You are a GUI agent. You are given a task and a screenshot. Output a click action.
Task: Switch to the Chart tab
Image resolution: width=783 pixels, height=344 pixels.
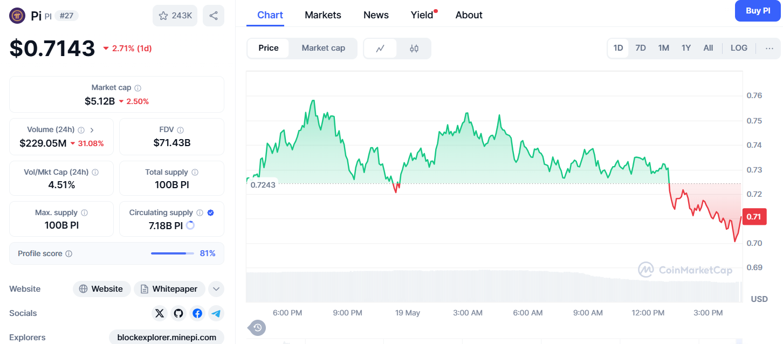point(270,15)
